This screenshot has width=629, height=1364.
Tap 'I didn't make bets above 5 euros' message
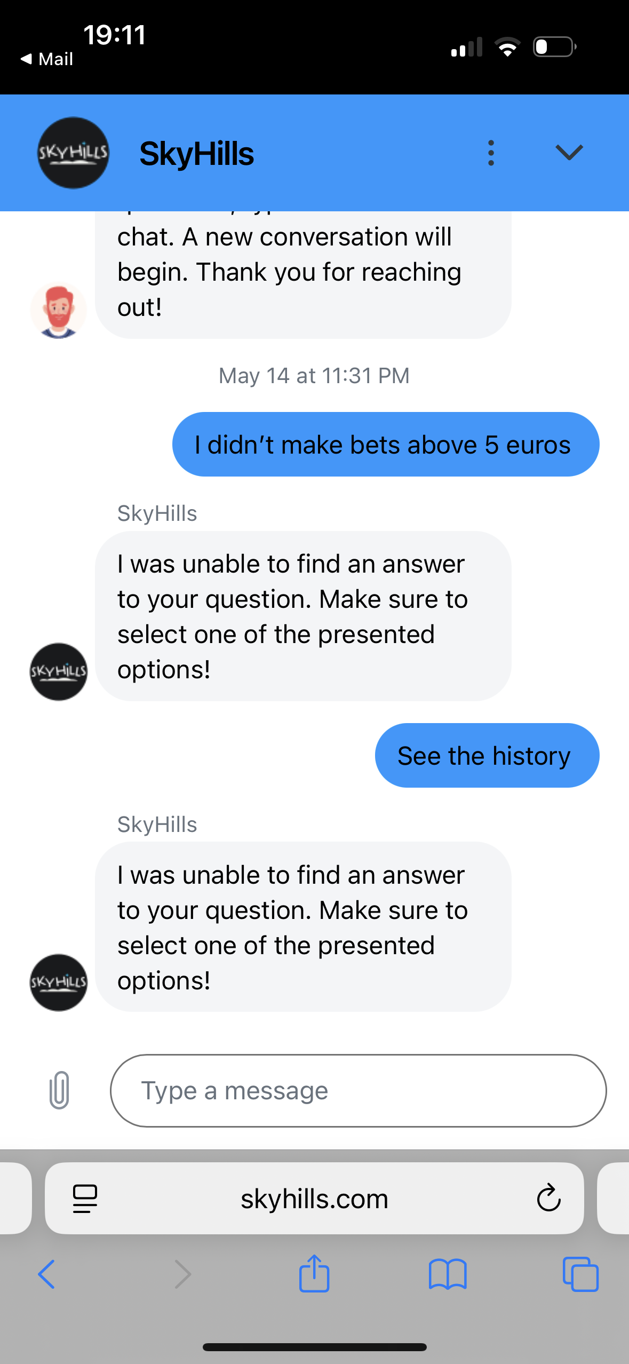(385, 444)
